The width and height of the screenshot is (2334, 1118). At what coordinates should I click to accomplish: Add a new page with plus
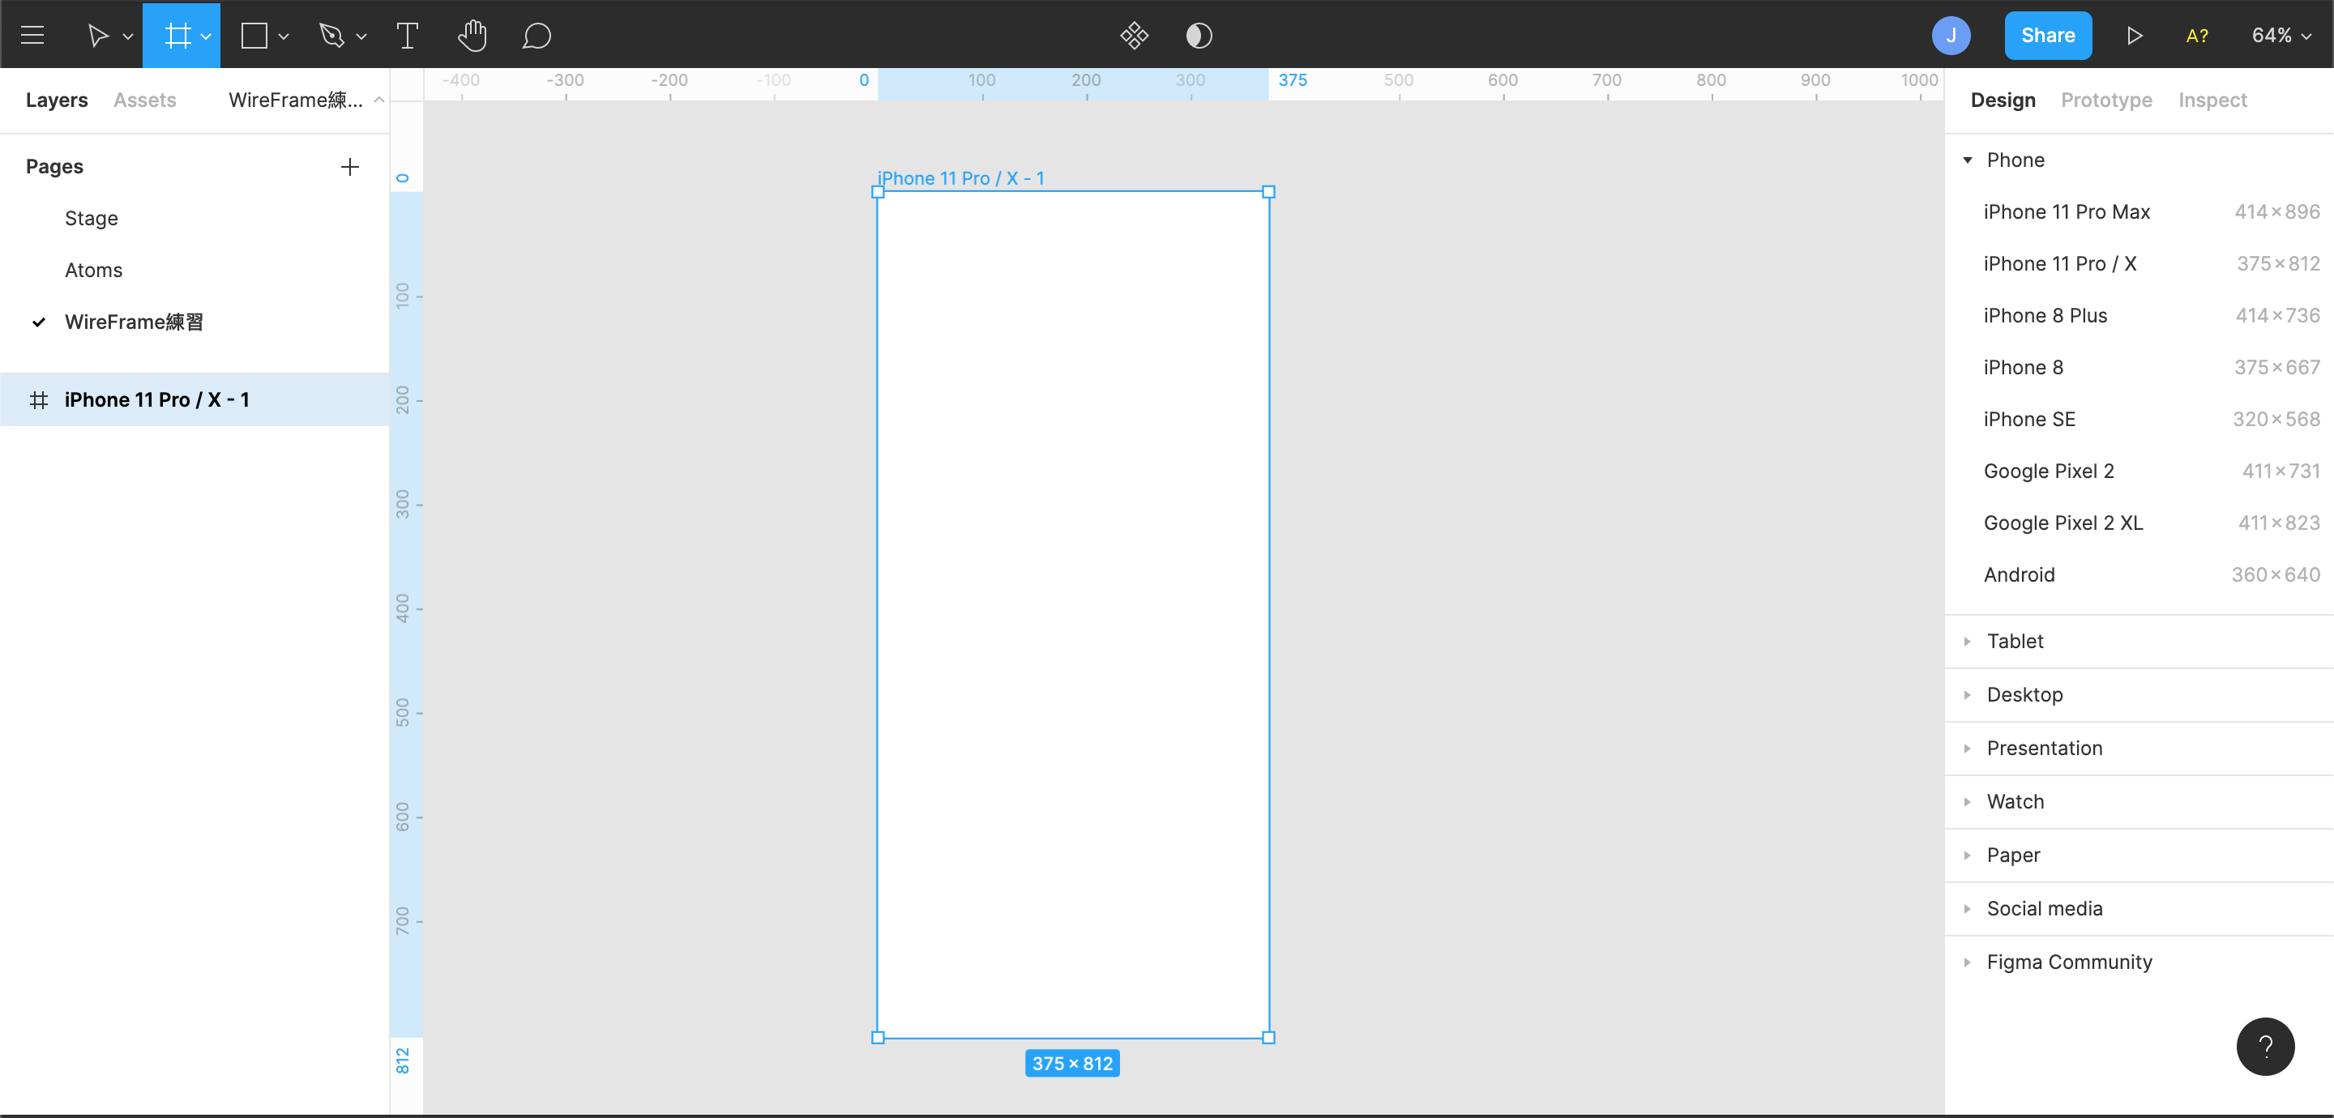350,167
